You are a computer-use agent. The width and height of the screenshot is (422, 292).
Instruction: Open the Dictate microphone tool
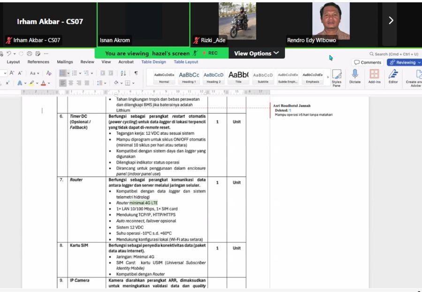(x=355, y=76)
